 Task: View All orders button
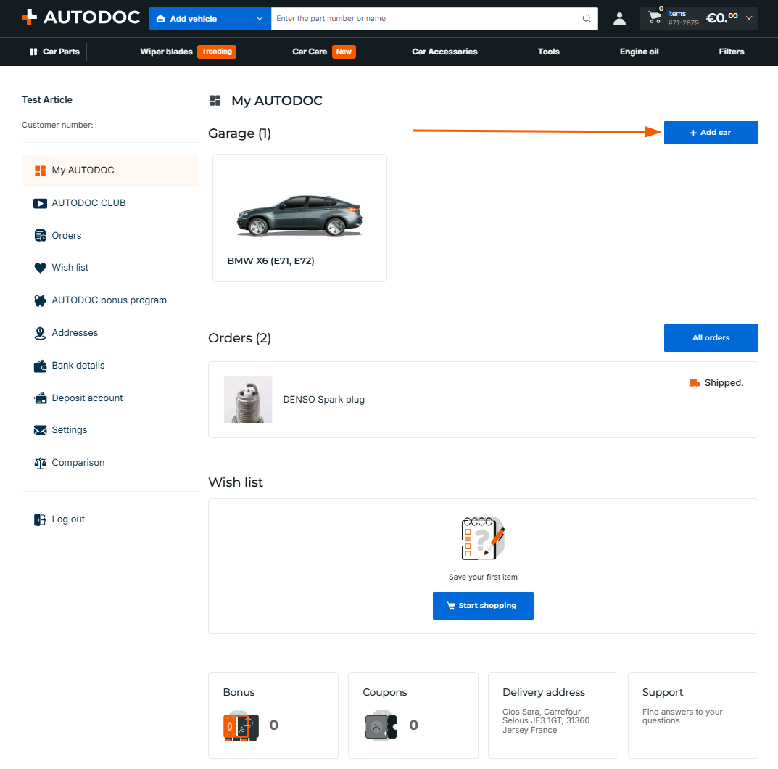711,338
